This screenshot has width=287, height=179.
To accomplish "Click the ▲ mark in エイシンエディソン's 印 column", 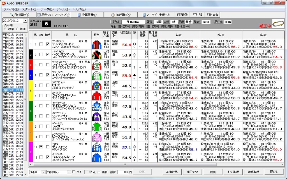I will 134,75.
